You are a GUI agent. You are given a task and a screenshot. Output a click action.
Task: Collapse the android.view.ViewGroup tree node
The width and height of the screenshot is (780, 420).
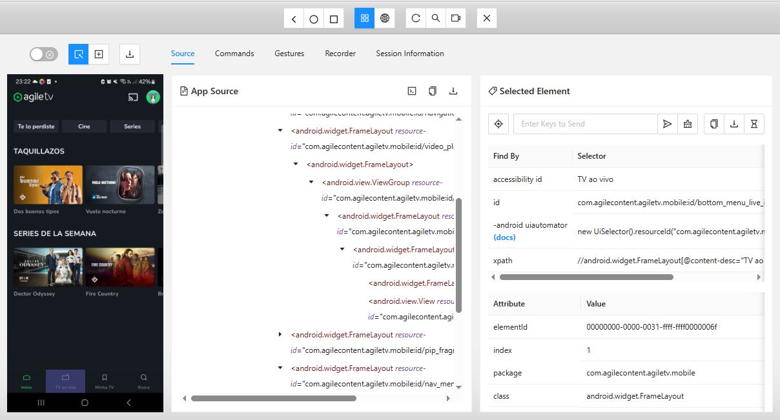pos(311,183)
